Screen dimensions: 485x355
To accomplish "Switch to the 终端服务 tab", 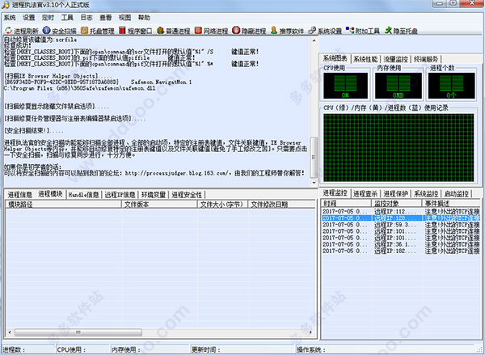I will 426,59.
